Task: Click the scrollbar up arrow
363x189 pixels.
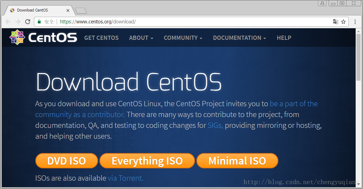Action: [358, 31]
